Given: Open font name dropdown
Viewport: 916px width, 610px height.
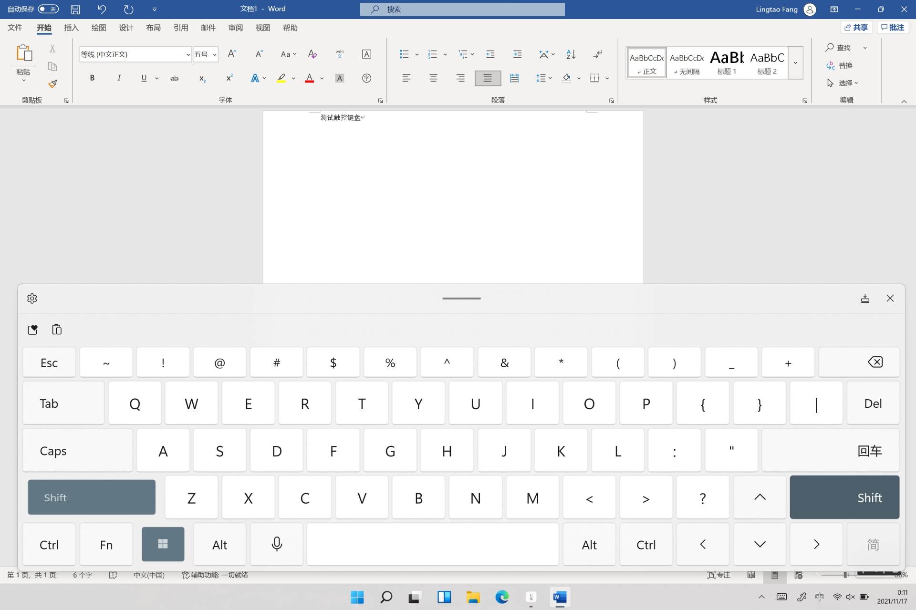Looking at the screenshot, I should 188,54.
